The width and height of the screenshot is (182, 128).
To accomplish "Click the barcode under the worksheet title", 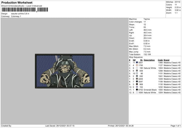I will (x=25, y=10).
